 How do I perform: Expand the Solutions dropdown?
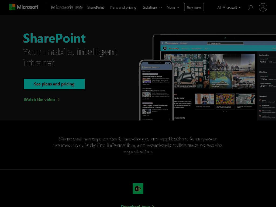click(152, 7)
